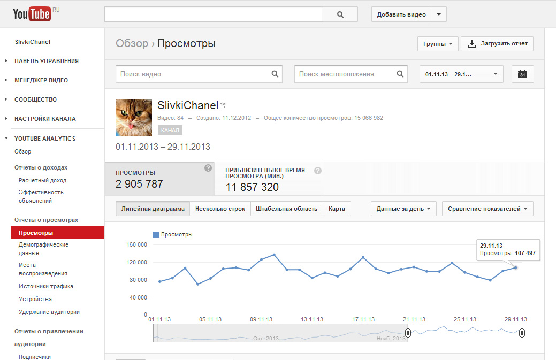This screenshot has height=360, width=556.
Task: Select the Линейная диаграмма tab
Action: click(x=153, y=209)
